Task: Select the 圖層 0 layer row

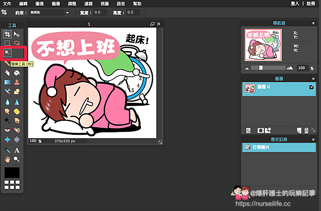Action: 279,89
